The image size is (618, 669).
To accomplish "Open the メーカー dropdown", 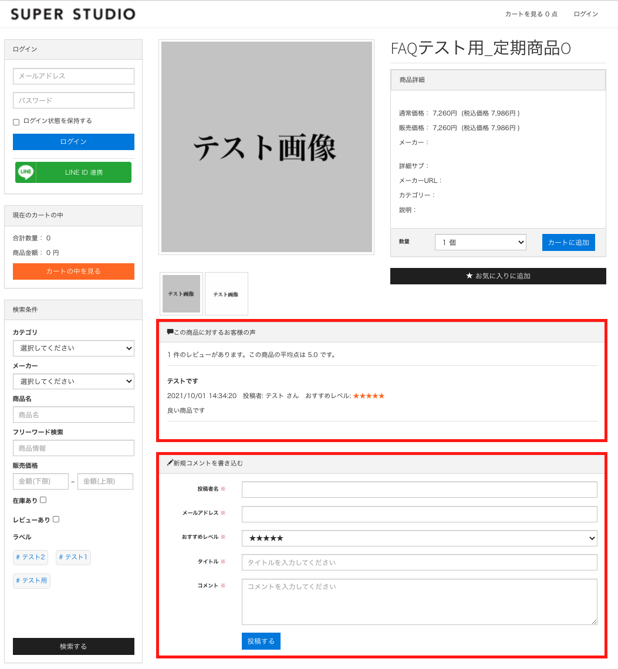I will tap(73, 382).
